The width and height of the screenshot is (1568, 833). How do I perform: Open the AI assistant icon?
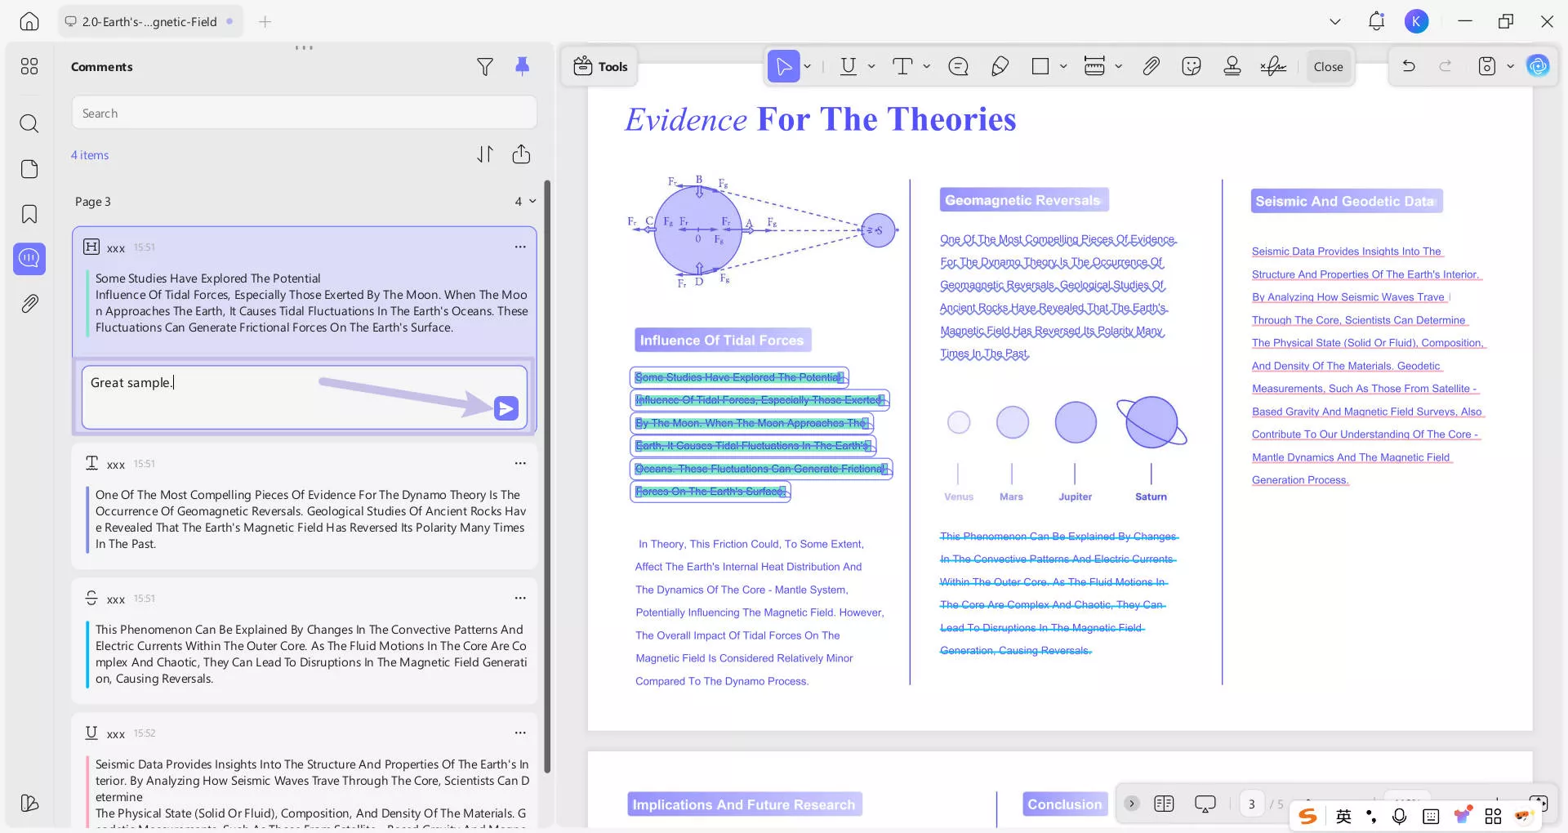pyautogui.click(x=1538, y=66)
